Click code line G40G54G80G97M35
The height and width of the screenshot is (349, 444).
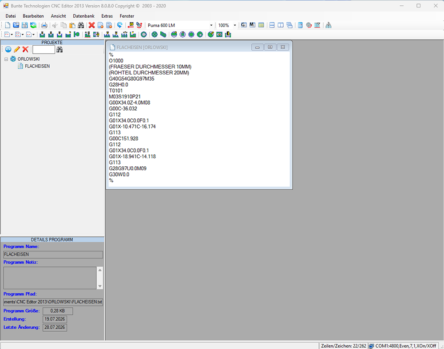pos(132,78)
